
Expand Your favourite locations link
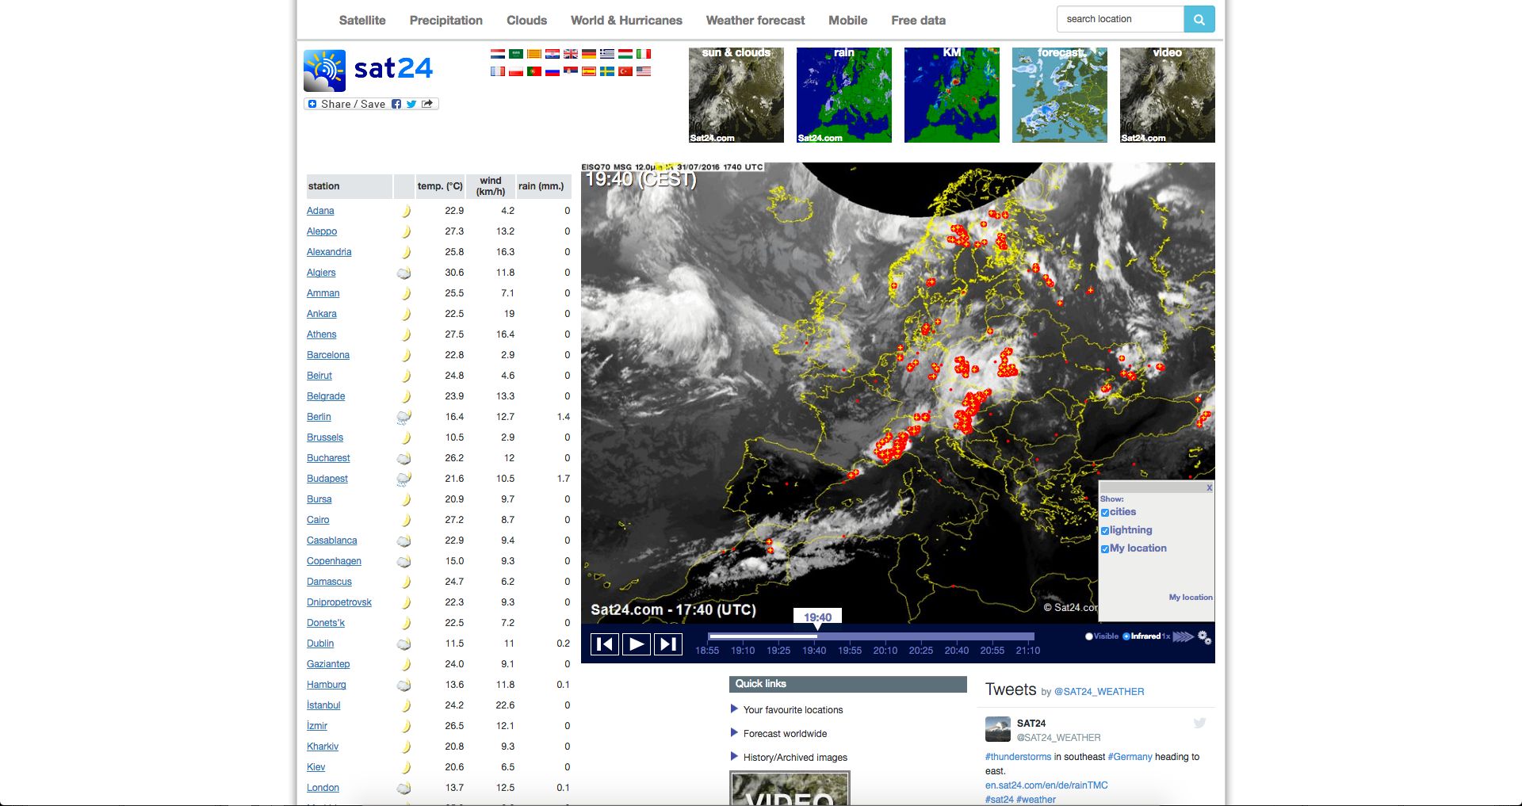[793, 710]
